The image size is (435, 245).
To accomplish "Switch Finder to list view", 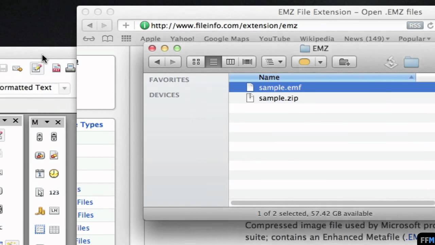I will [213, 62].
